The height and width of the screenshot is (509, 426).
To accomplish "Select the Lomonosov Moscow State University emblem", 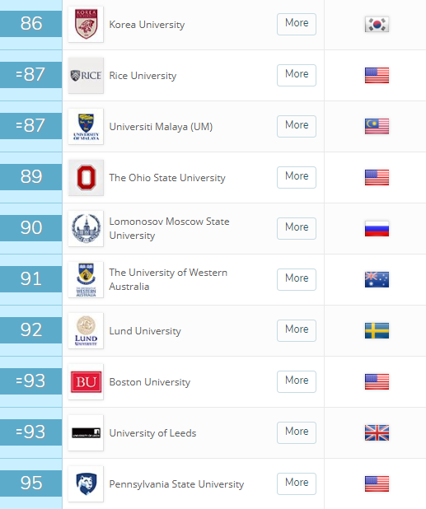I will pos(86,228).
